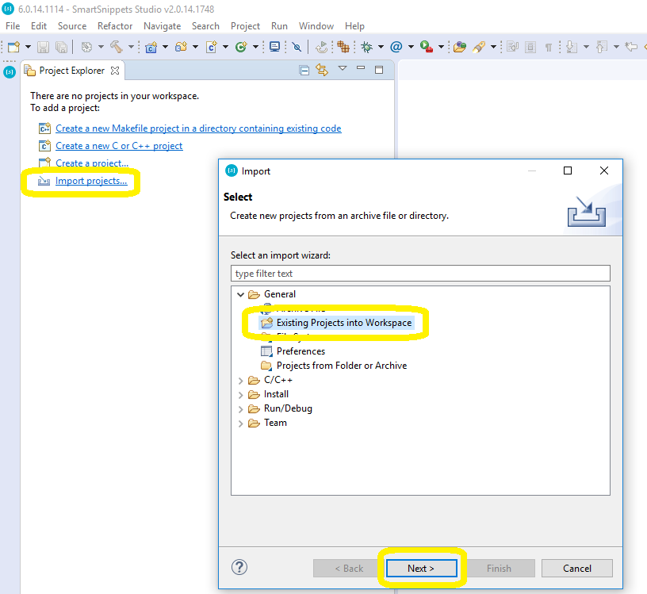The height and width of the screenshot is (594, 647).
Task: Click the blue monitor console icon
Action: (275, 47)
